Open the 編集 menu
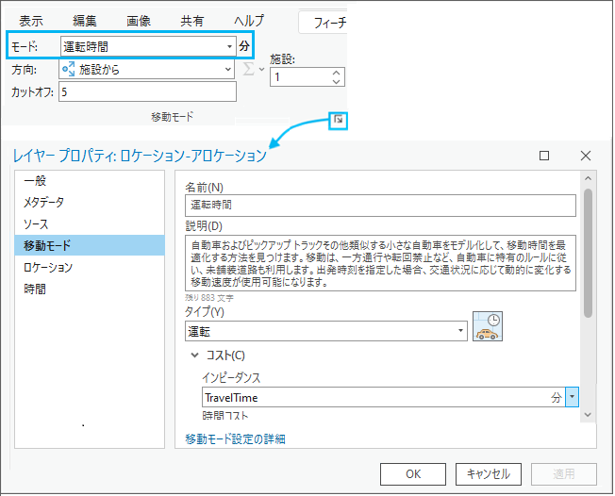The height and width of the screenshot is (496, 615). tap(87, 21)
